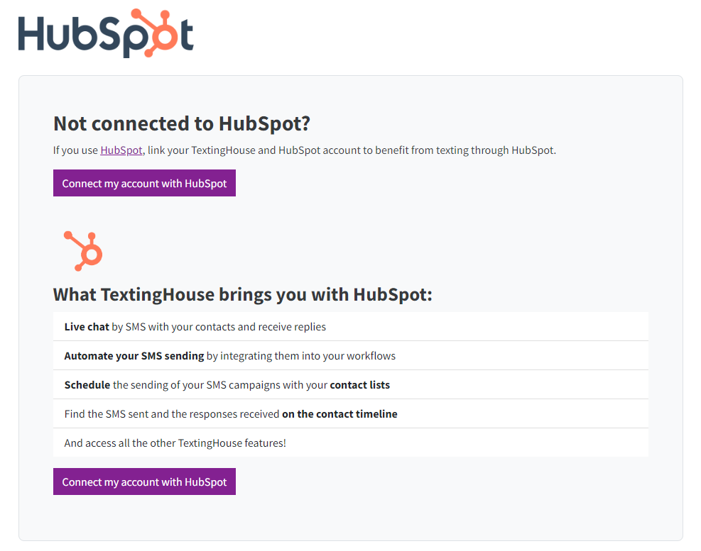Click the HubSpot wordmark logo in header
Image resolution: width=701 pixels, height=551 pixels.
pyautogui.click(x=106, y=33)
